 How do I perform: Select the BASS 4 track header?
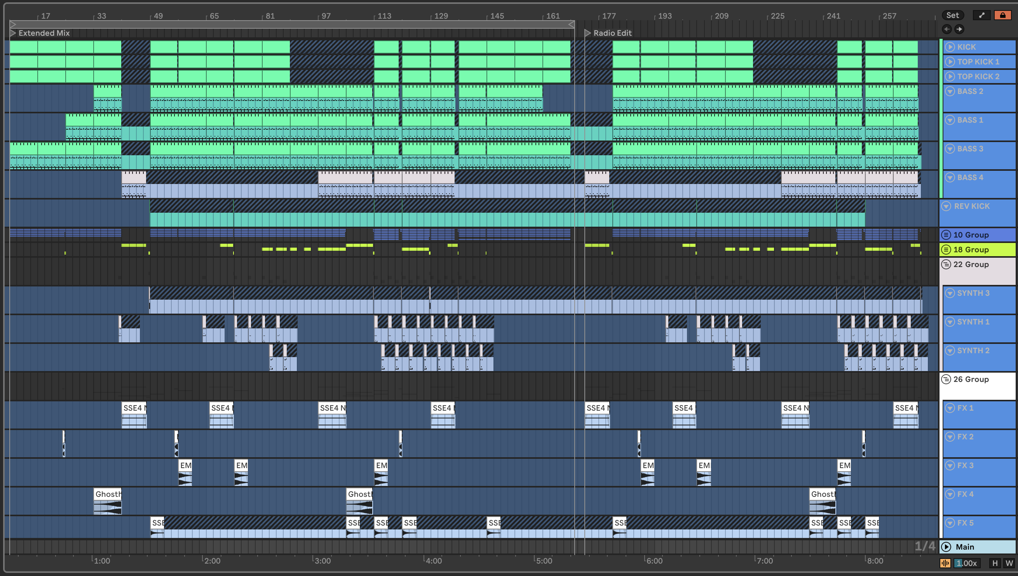979,184
